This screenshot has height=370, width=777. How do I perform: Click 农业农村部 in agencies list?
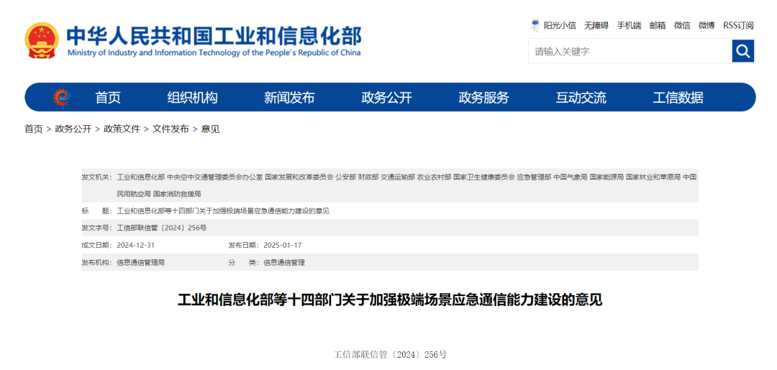click(x=434, y=177)
